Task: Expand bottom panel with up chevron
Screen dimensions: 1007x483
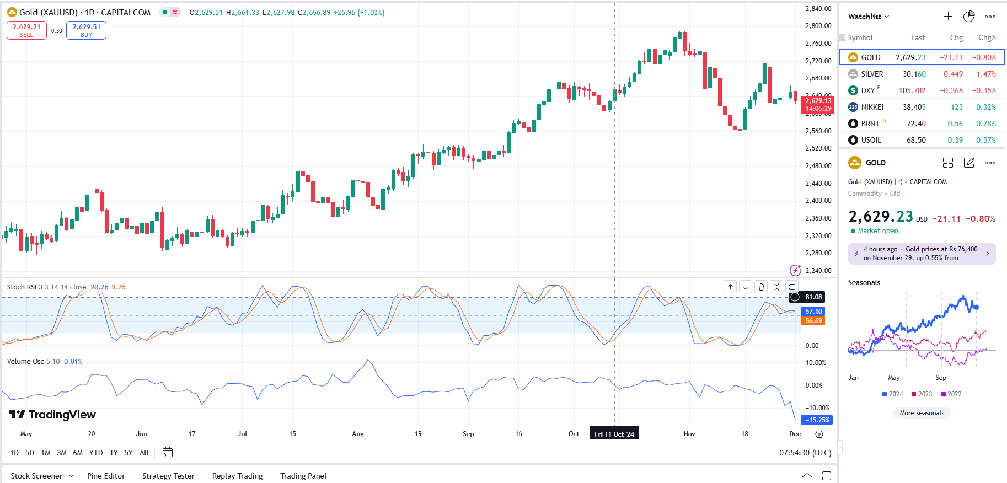Action: tap(807, 476)
